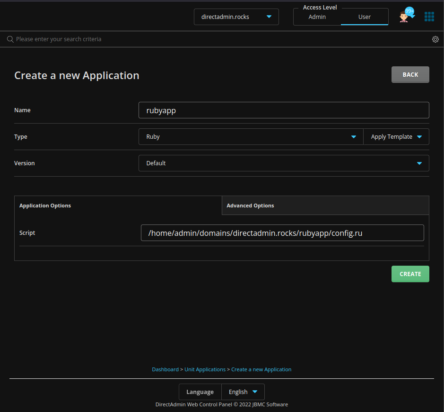
Task: Click the Script path input field
Action: [x=282, y=233]
